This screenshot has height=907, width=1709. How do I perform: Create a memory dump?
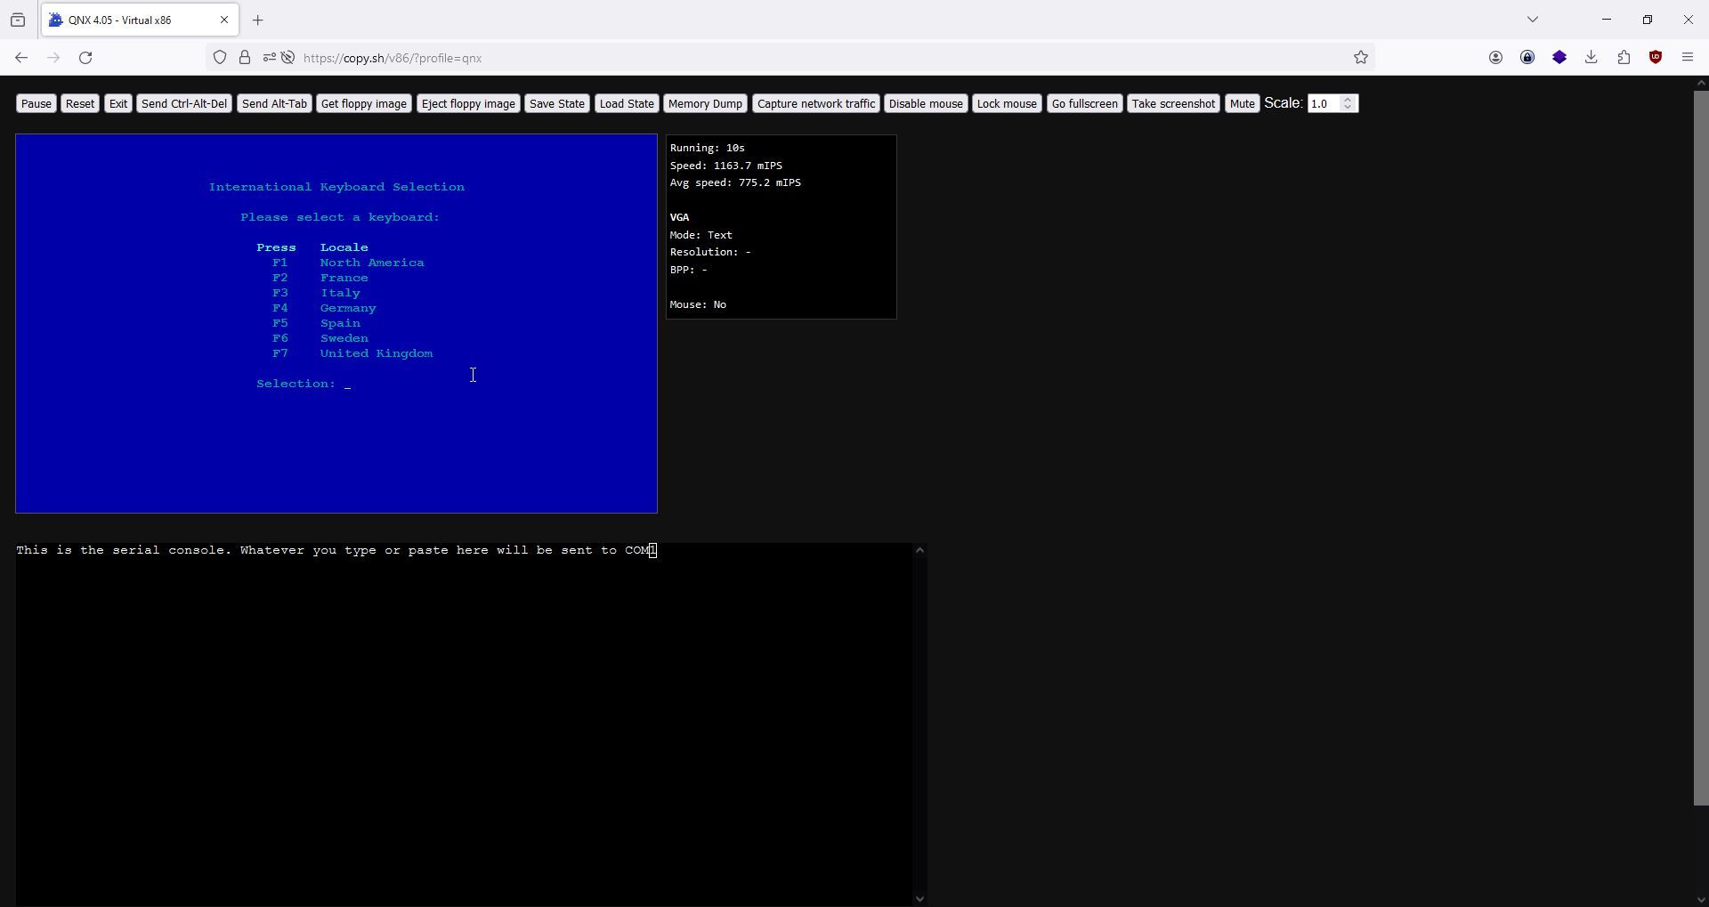705,104
